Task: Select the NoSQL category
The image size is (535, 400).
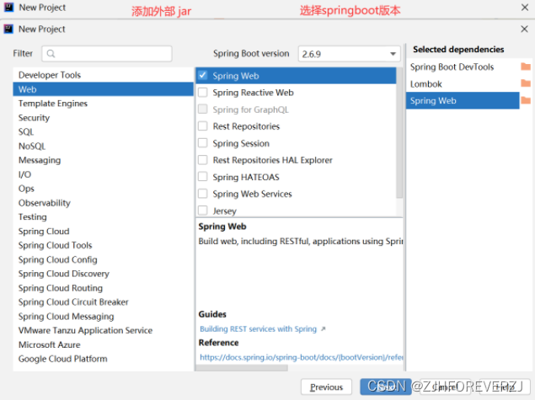Action: point(103,146)
